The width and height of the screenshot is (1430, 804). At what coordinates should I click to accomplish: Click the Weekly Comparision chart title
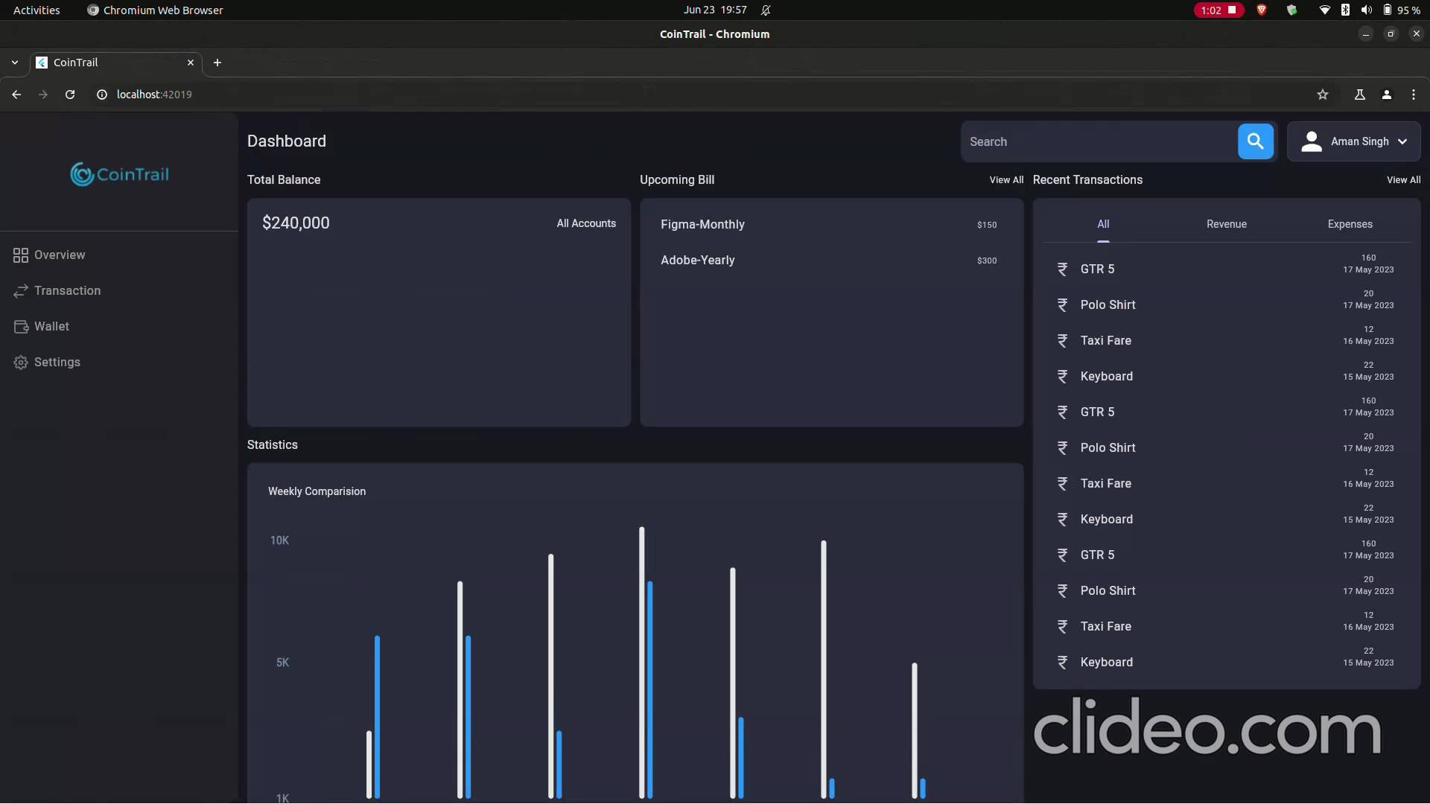[317, 491]
